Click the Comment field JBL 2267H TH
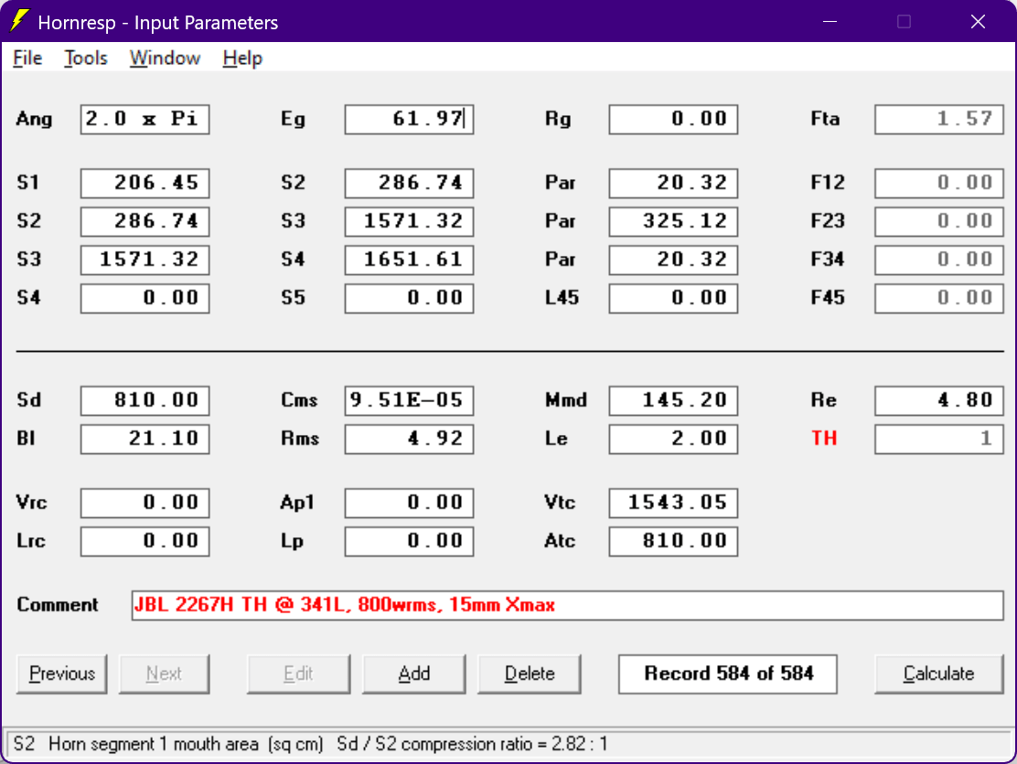Image resolution: width=1017 pixels, height=764 pixels. pos(568,605)
